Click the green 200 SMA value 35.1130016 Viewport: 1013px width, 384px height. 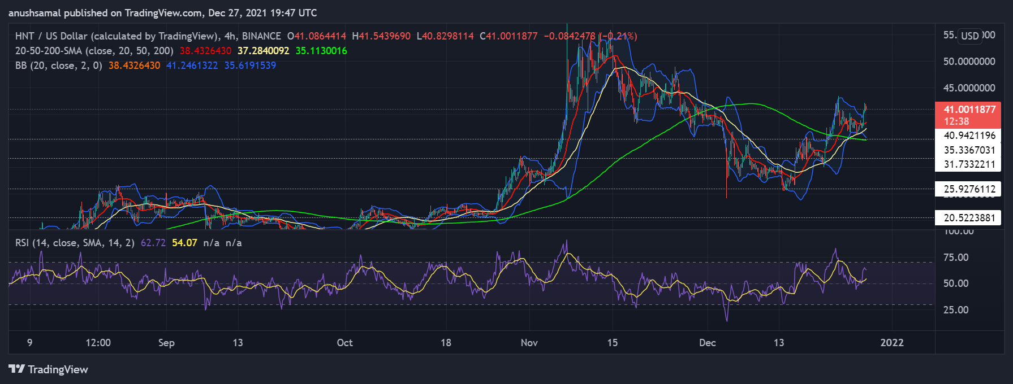click(x=321, y=51)
